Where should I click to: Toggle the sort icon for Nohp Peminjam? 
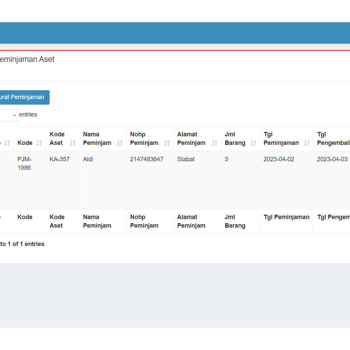167,143
